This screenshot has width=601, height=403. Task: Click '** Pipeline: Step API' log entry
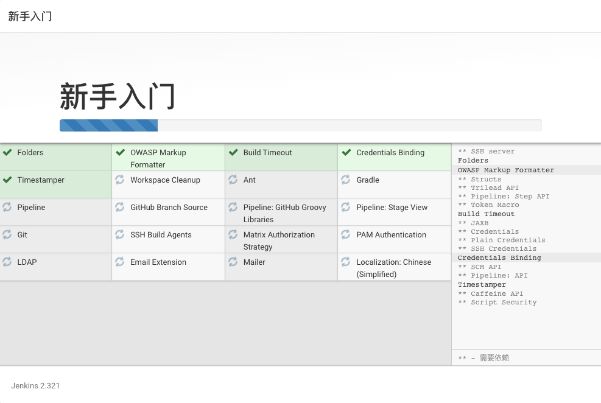pyautogui.click(x=504, y=196)
